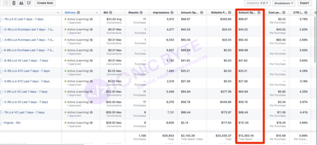Open the 1% LLA IC ad set link
Viewport: 317px width, 145px height.
[23, 19]
